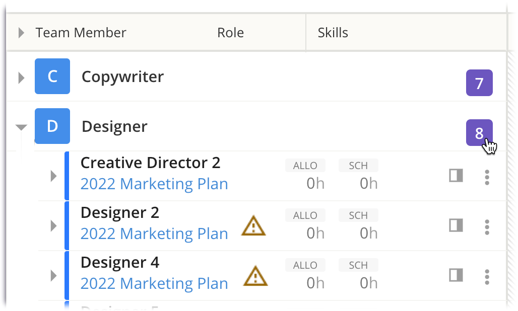This screenshot has width=518, height=311.
Task: Open three-dot menu for Designer 4
Action: (x=487, y=277)
